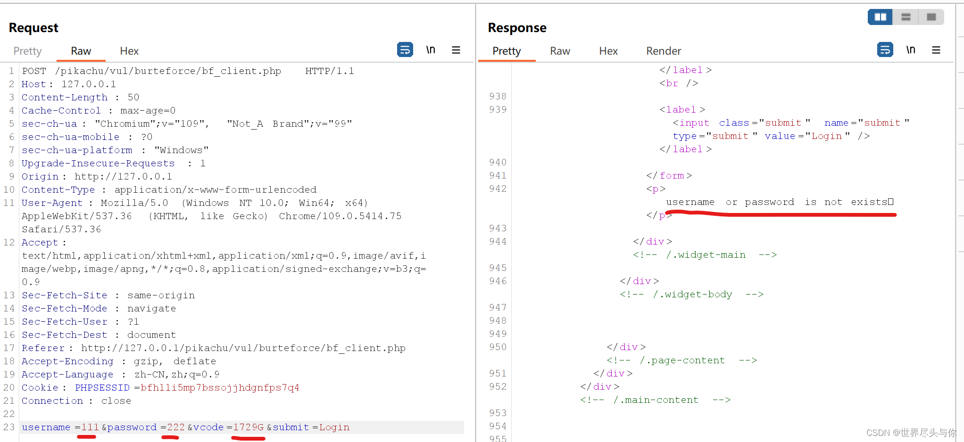The image size is (964, 442).
Task: Click the Upgrade-Insecure-Requests header
Action: tap(114, 164)
